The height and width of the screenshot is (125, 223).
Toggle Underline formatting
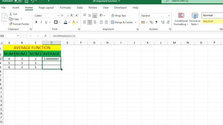point(46,22)
